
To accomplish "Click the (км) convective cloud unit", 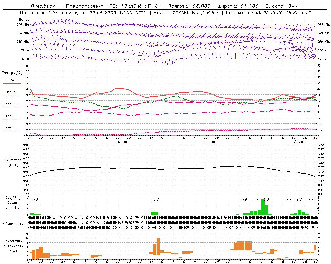I will point(13,251).
